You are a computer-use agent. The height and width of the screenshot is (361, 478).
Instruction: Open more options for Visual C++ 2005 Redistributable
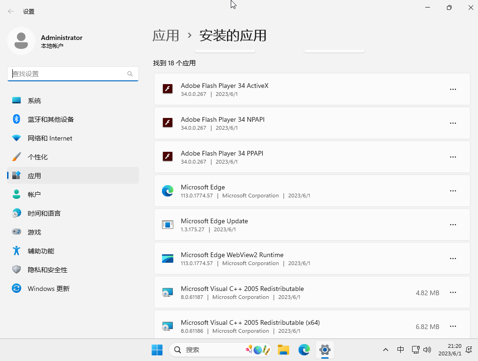point(453,292)
